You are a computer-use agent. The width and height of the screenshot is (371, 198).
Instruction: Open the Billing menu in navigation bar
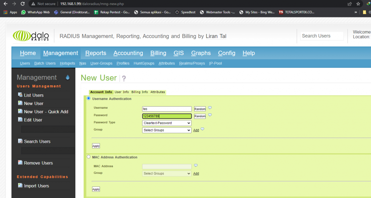click(158, 53)
